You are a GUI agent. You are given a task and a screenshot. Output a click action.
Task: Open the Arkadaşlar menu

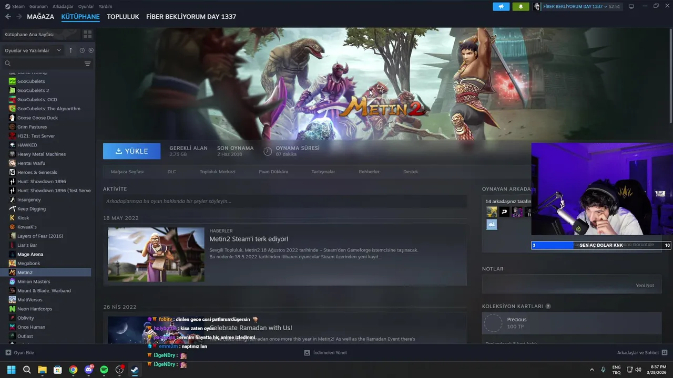tap(63, 6)
